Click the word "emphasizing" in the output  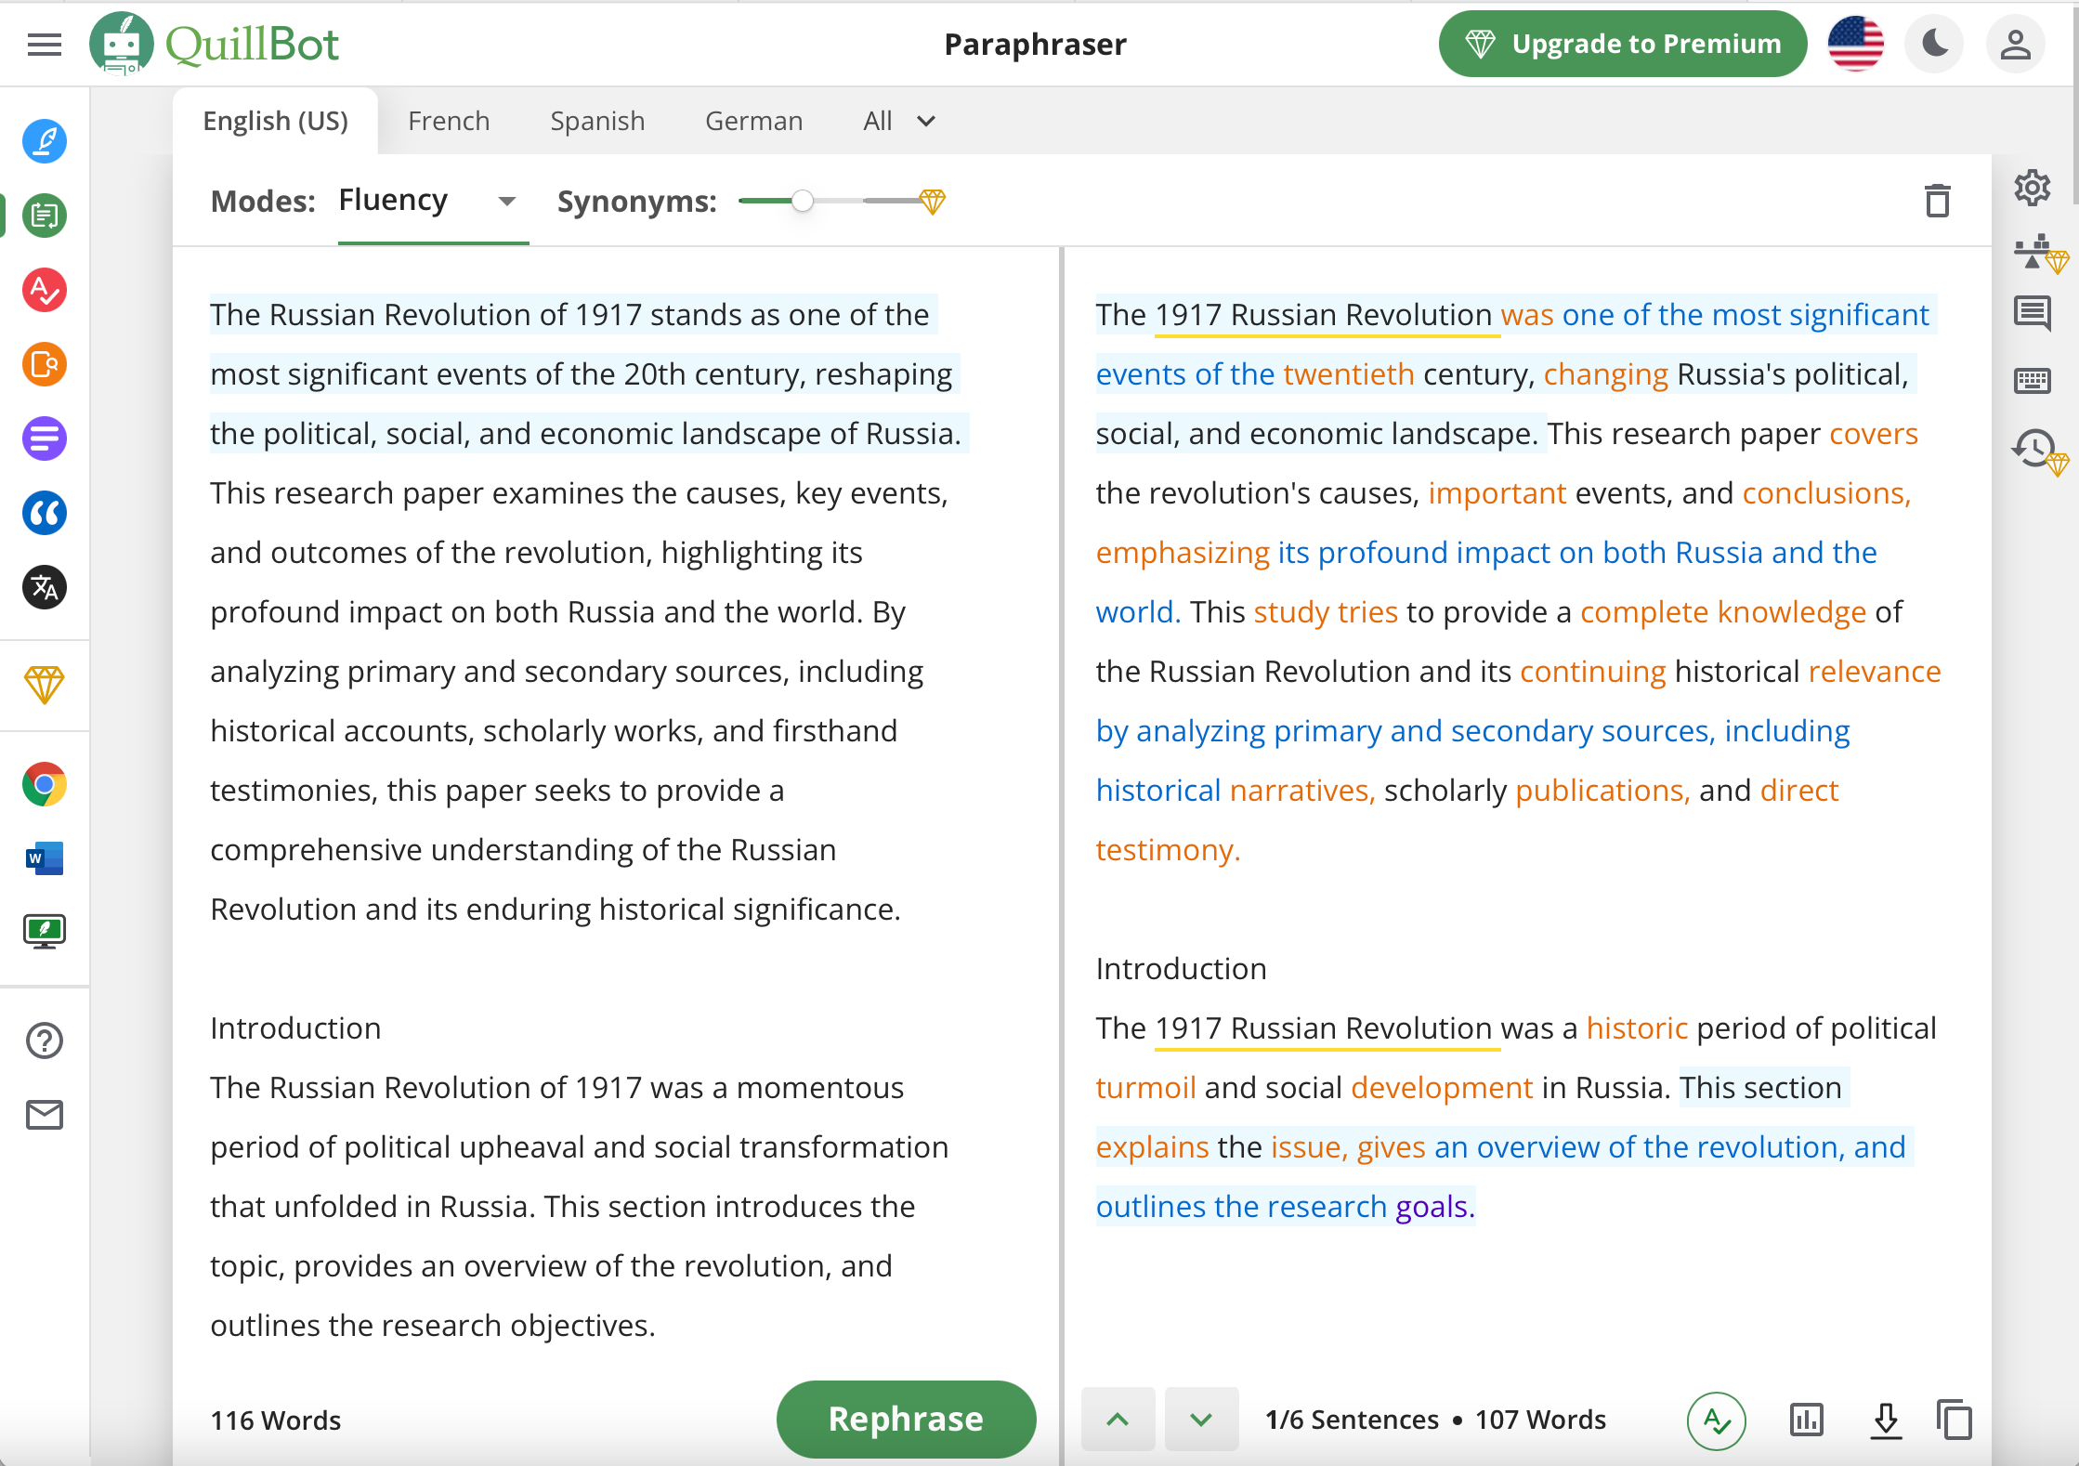(1183, 553)
